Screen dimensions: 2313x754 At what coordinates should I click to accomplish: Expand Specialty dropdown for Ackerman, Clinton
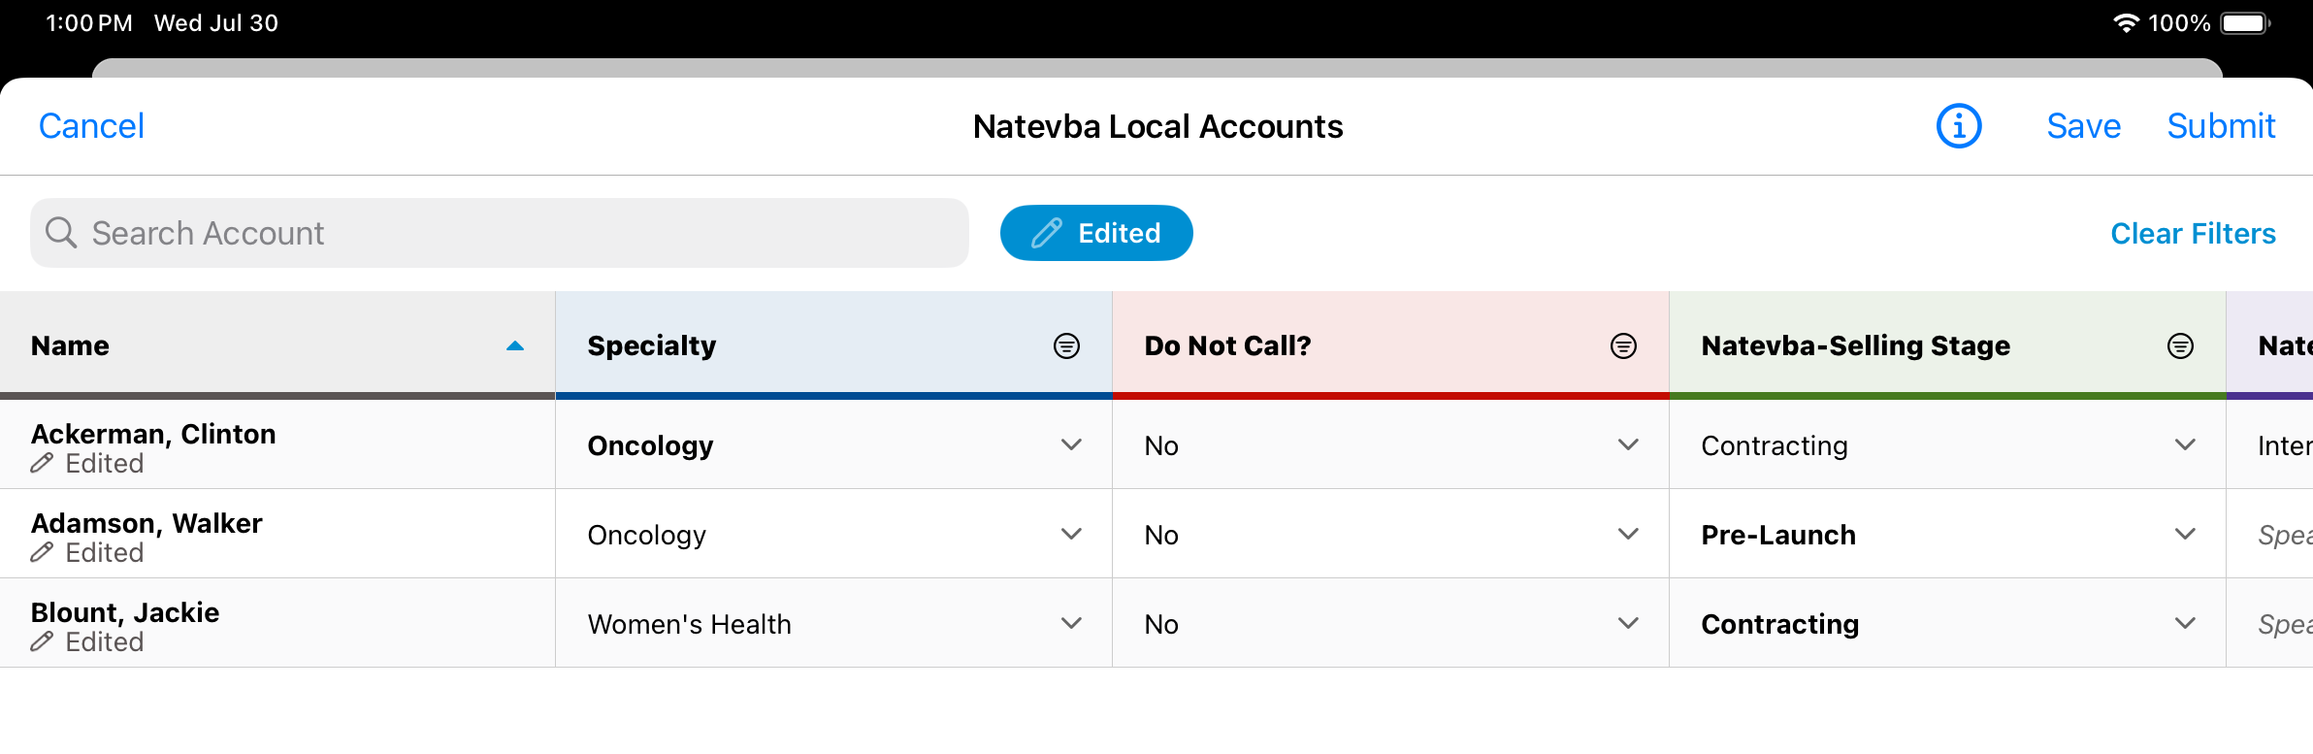coord(1071,445)
